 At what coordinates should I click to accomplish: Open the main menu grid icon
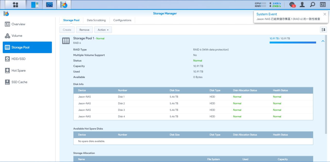pos(15,5)
